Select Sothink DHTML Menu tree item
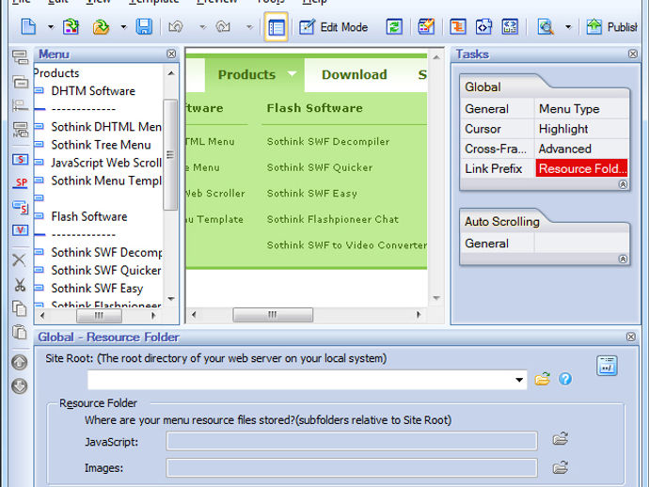Image resolution: width=649 pixels, height=487 pixels. click(106, 127)
